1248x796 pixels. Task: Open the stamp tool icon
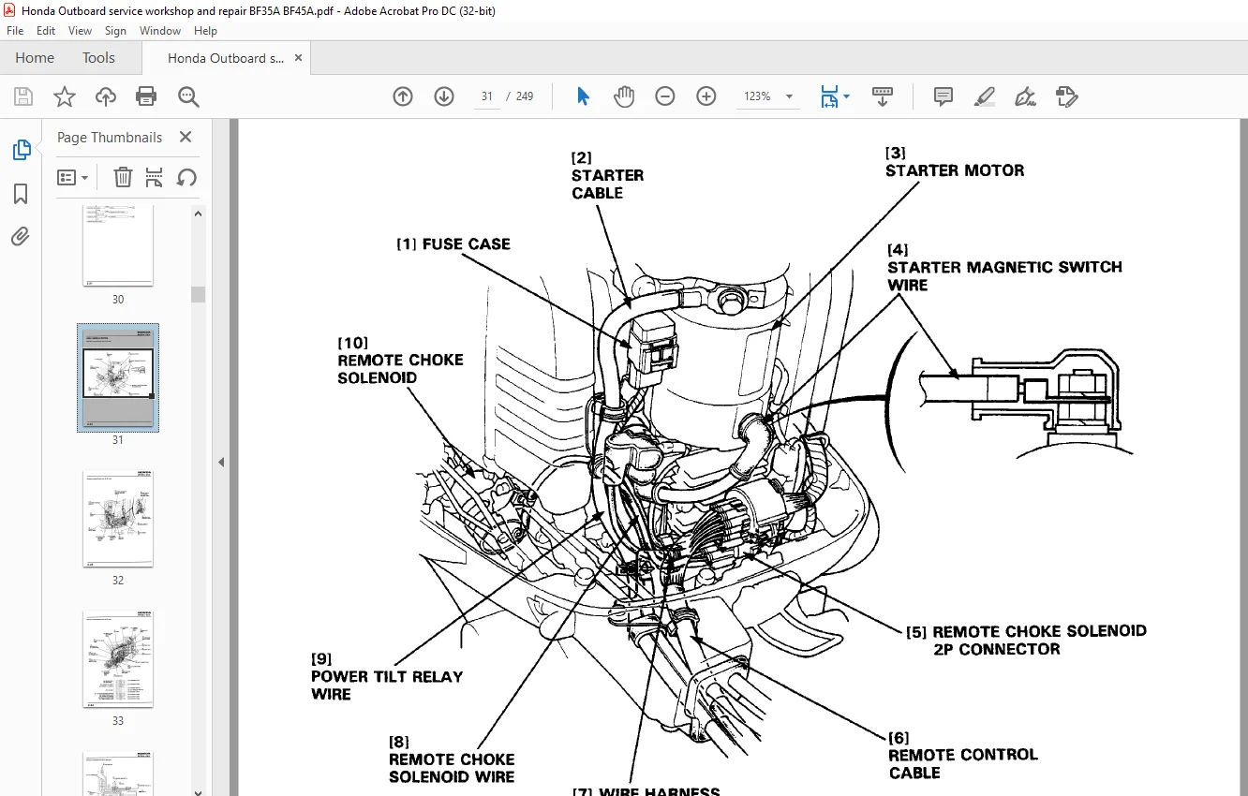click(1066, 96)
